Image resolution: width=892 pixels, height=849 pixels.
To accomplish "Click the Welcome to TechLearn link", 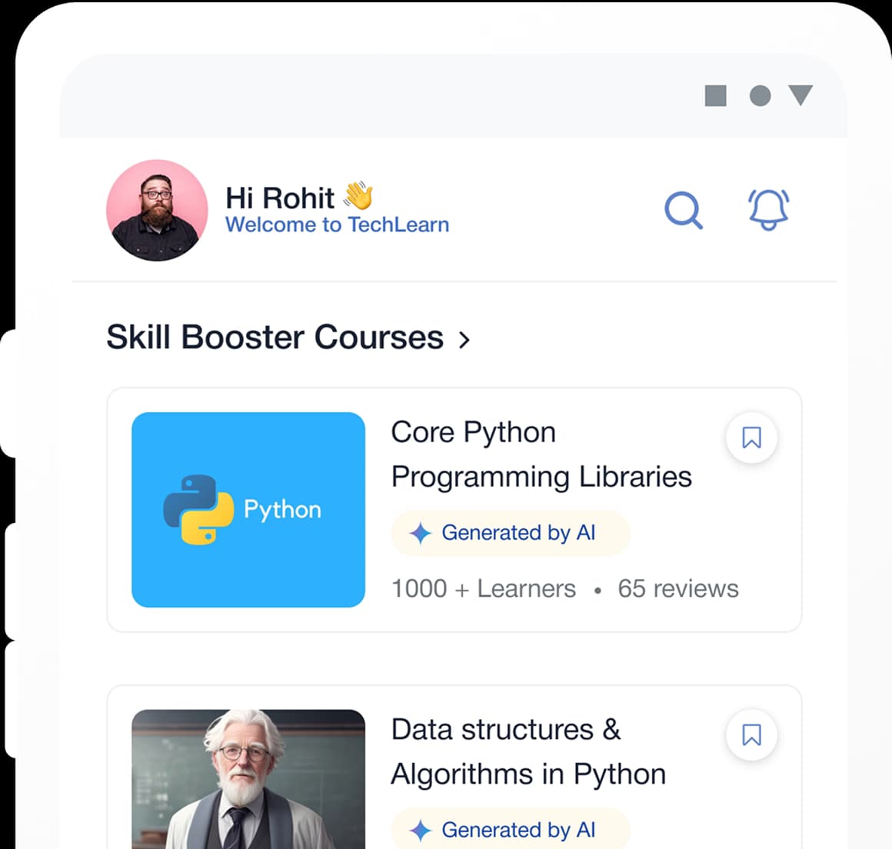I will (337, 225).
